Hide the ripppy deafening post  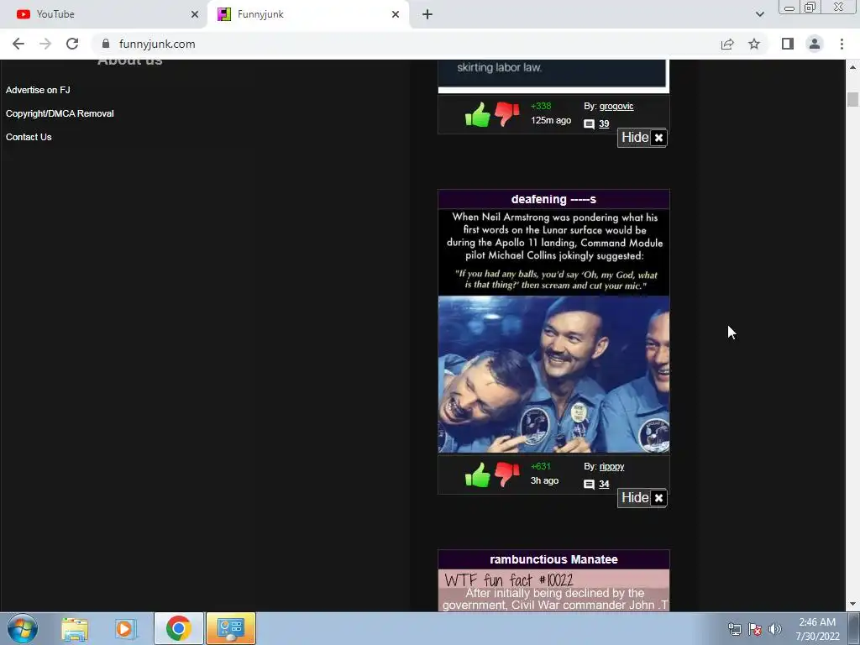pyautogui.click(x=642, y=498)
